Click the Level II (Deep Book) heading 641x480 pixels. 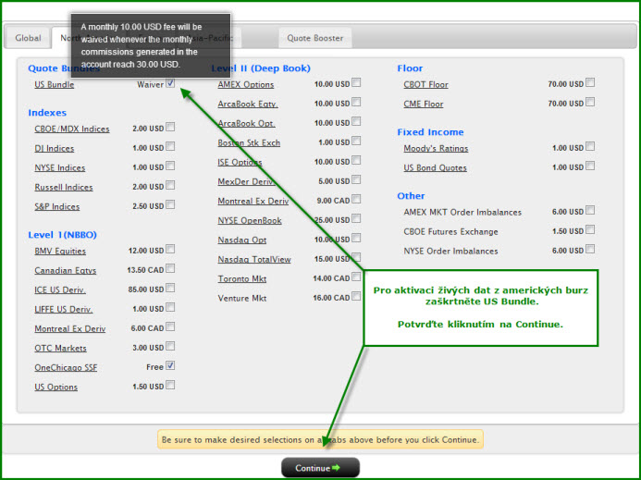click(x=261, y=68)
